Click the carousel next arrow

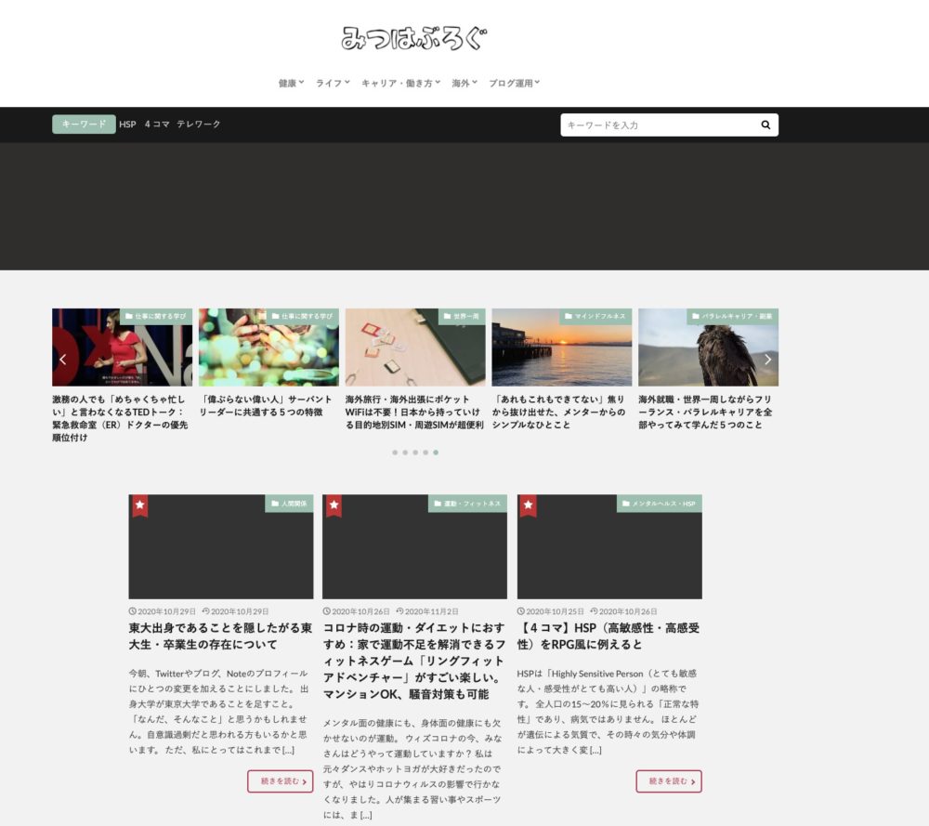767,359
